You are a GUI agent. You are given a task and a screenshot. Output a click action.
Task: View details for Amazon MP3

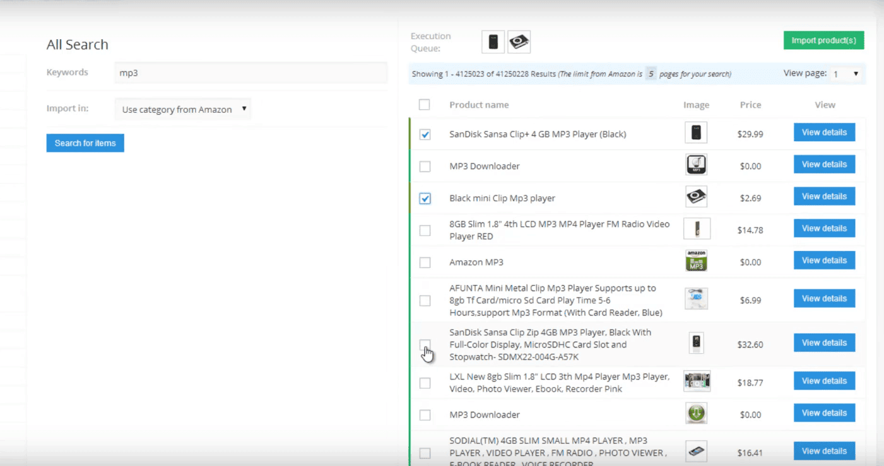coord(824,260)
